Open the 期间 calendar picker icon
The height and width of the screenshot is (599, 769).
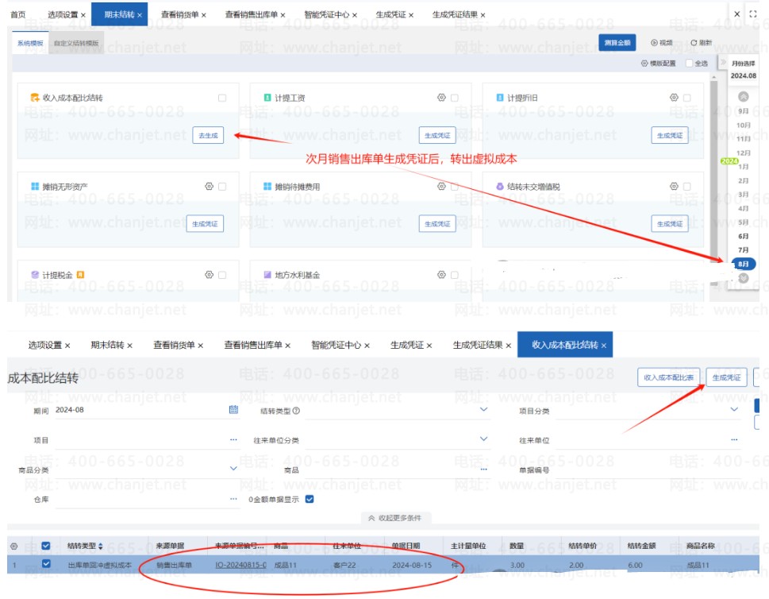233,409
